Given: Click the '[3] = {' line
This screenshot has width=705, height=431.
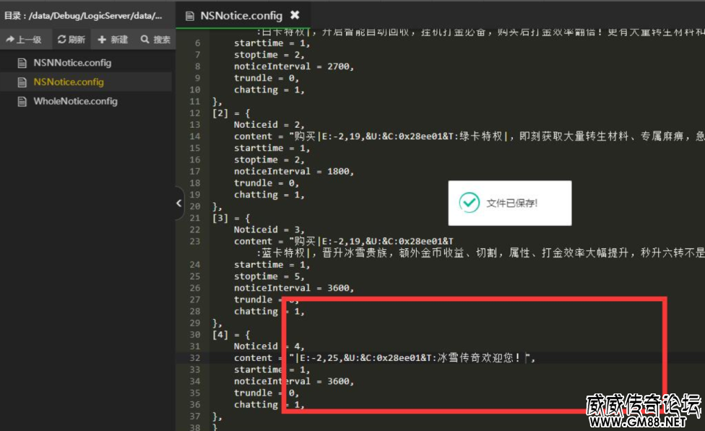Looking at the screenshot, I should 231,218.
